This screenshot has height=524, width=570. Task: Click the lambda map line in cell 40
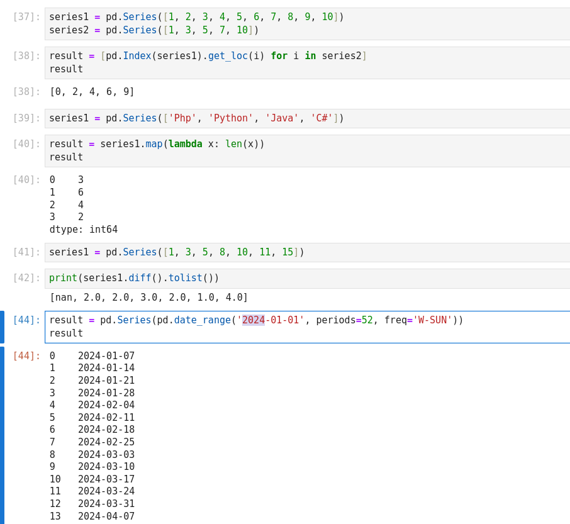click(x=157, y=144)
